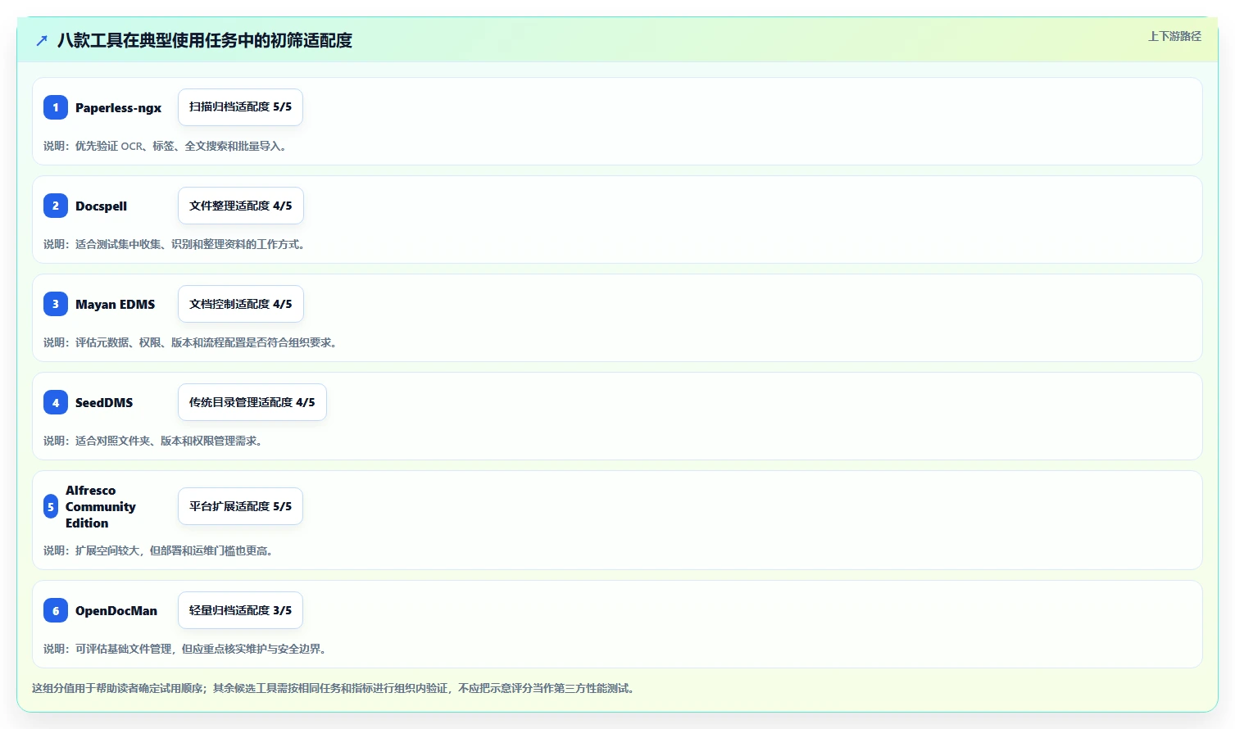Screen dimensions: 1235x729
Task: Click the SeedDMS tool name
Action: click(104, 402)
